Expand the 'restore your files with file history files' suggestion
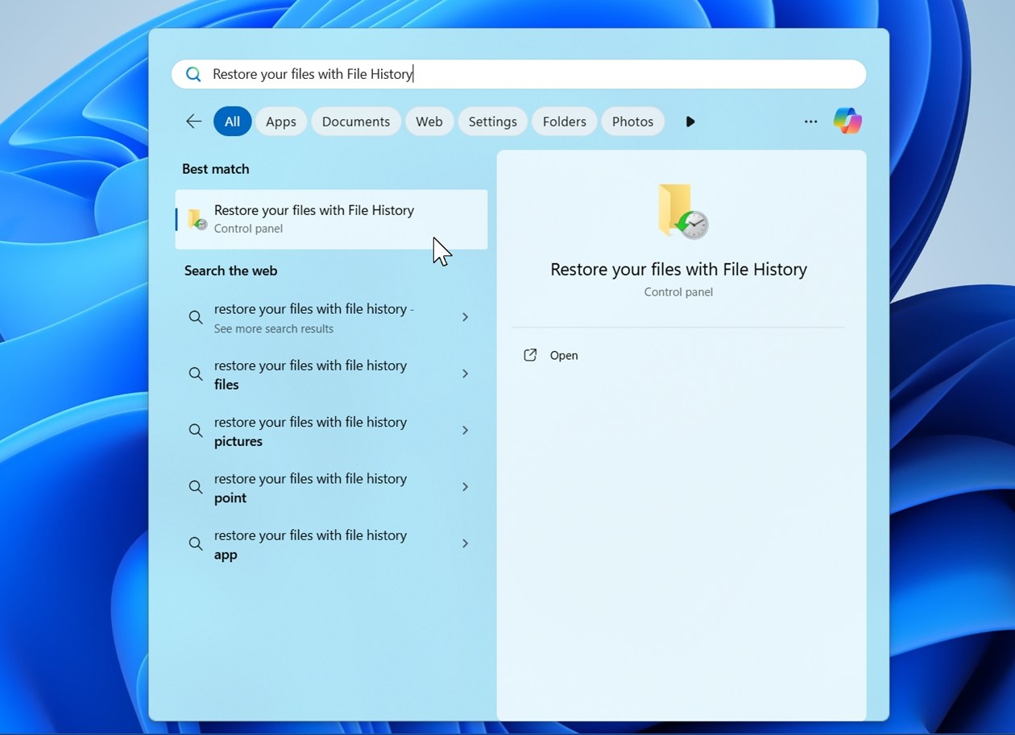 [x=465, y=374]
